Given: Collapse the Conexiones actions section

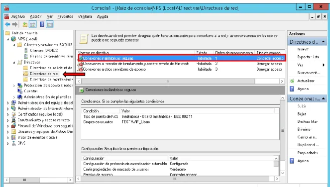Looking at the screenshot, I should point(323,98).
